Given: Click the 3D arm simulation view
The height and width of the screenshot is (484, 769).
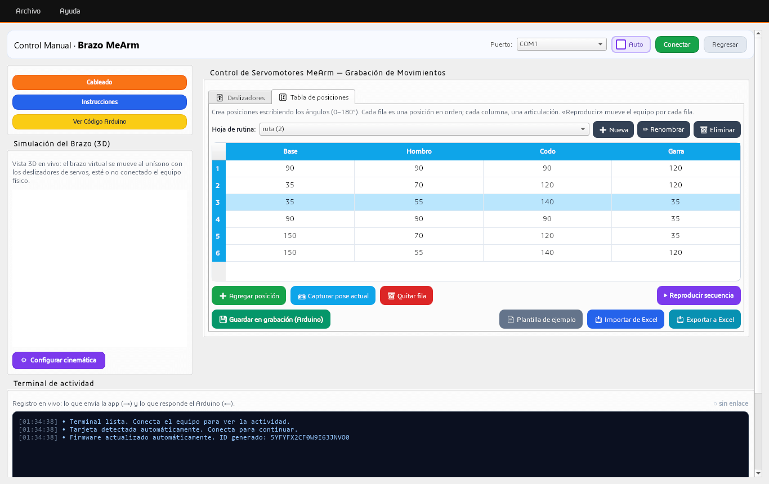Looking at the screenshot, I should point(100,268).
